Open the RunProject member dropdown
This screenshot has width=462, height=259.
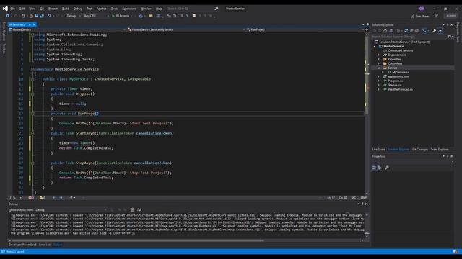coord(305,29)
